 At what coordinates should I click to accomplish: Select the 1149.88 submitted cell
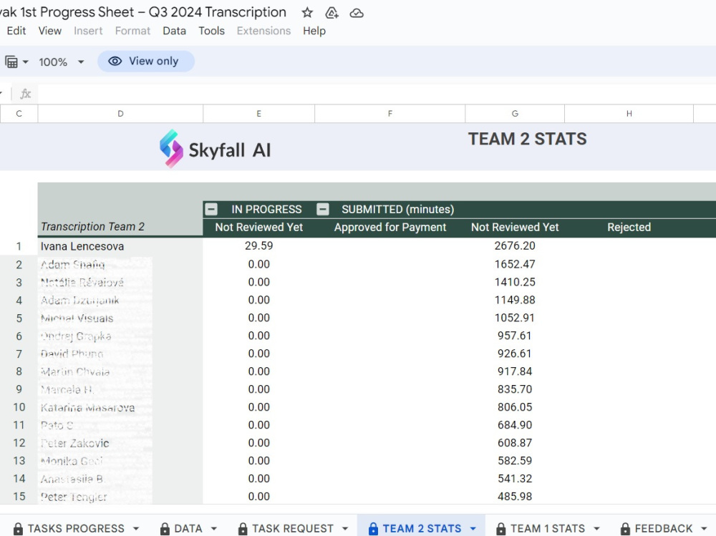[x=515, y=300]
